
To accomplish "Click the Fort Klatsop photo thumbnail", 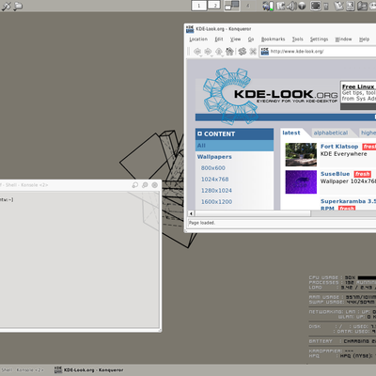I will 301,154.
